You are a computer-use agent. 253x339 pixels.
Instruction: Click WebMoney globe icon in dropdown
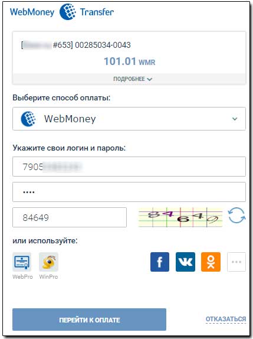click(28, 119)
